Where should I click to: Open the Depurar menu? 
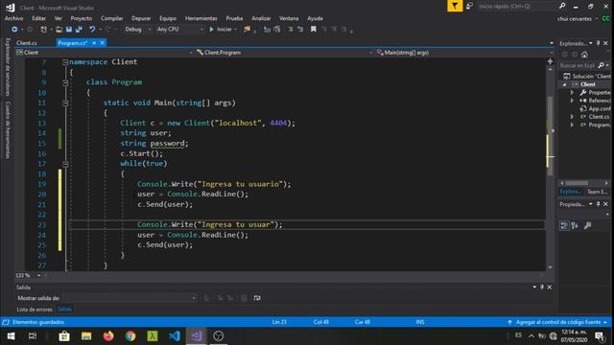141,18
